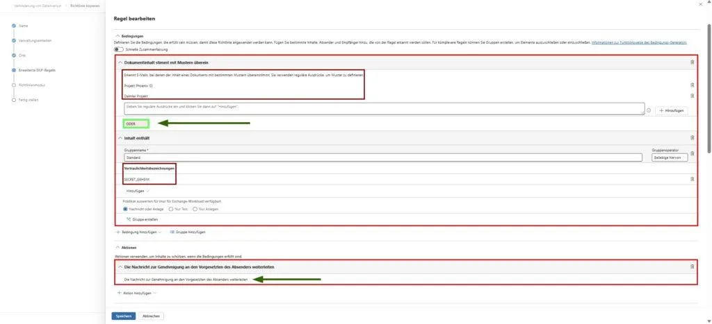Image resolution: width=712 pixels, height=324 pixels.
Task: Open the Bedingungs-Generator information link
Action: [x=645, y=43]
